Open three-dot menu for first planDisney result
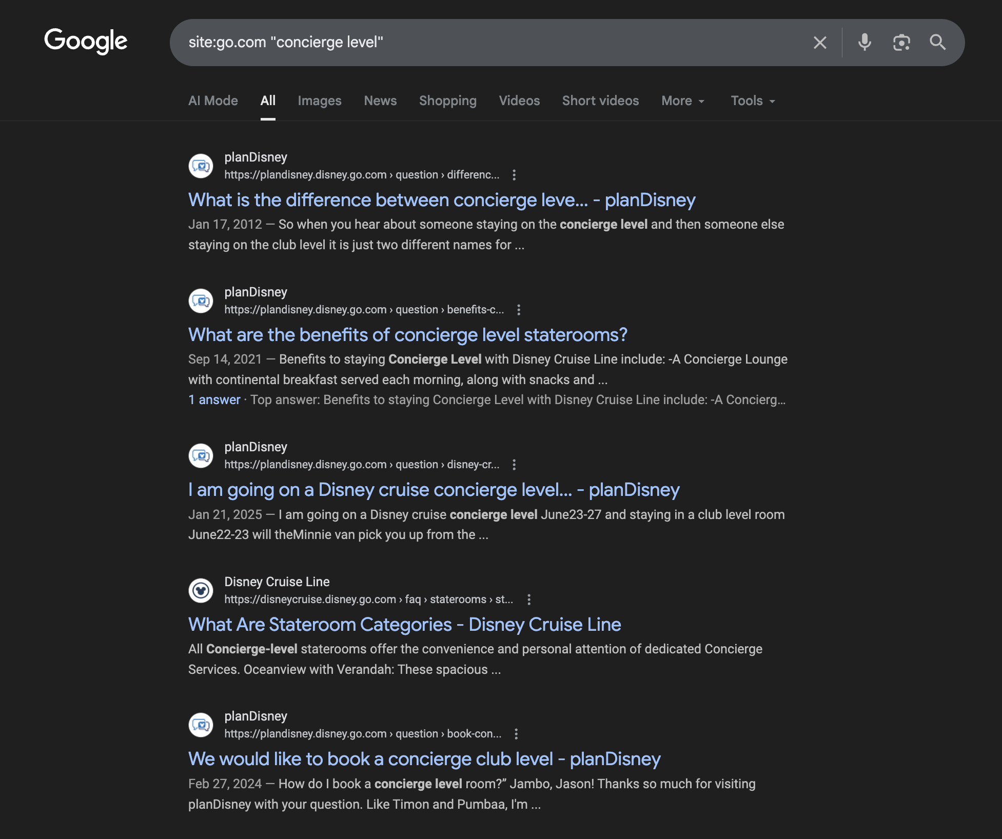 (514, 175)
